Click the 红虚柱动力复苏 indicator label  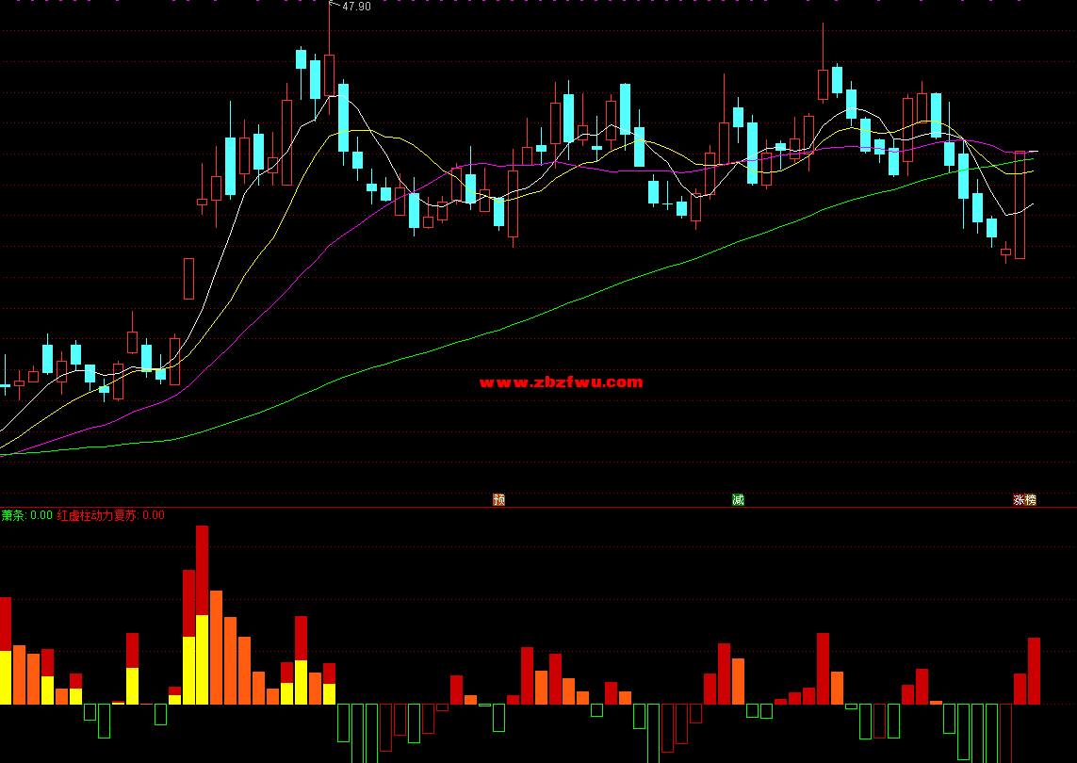coord(98,515)
